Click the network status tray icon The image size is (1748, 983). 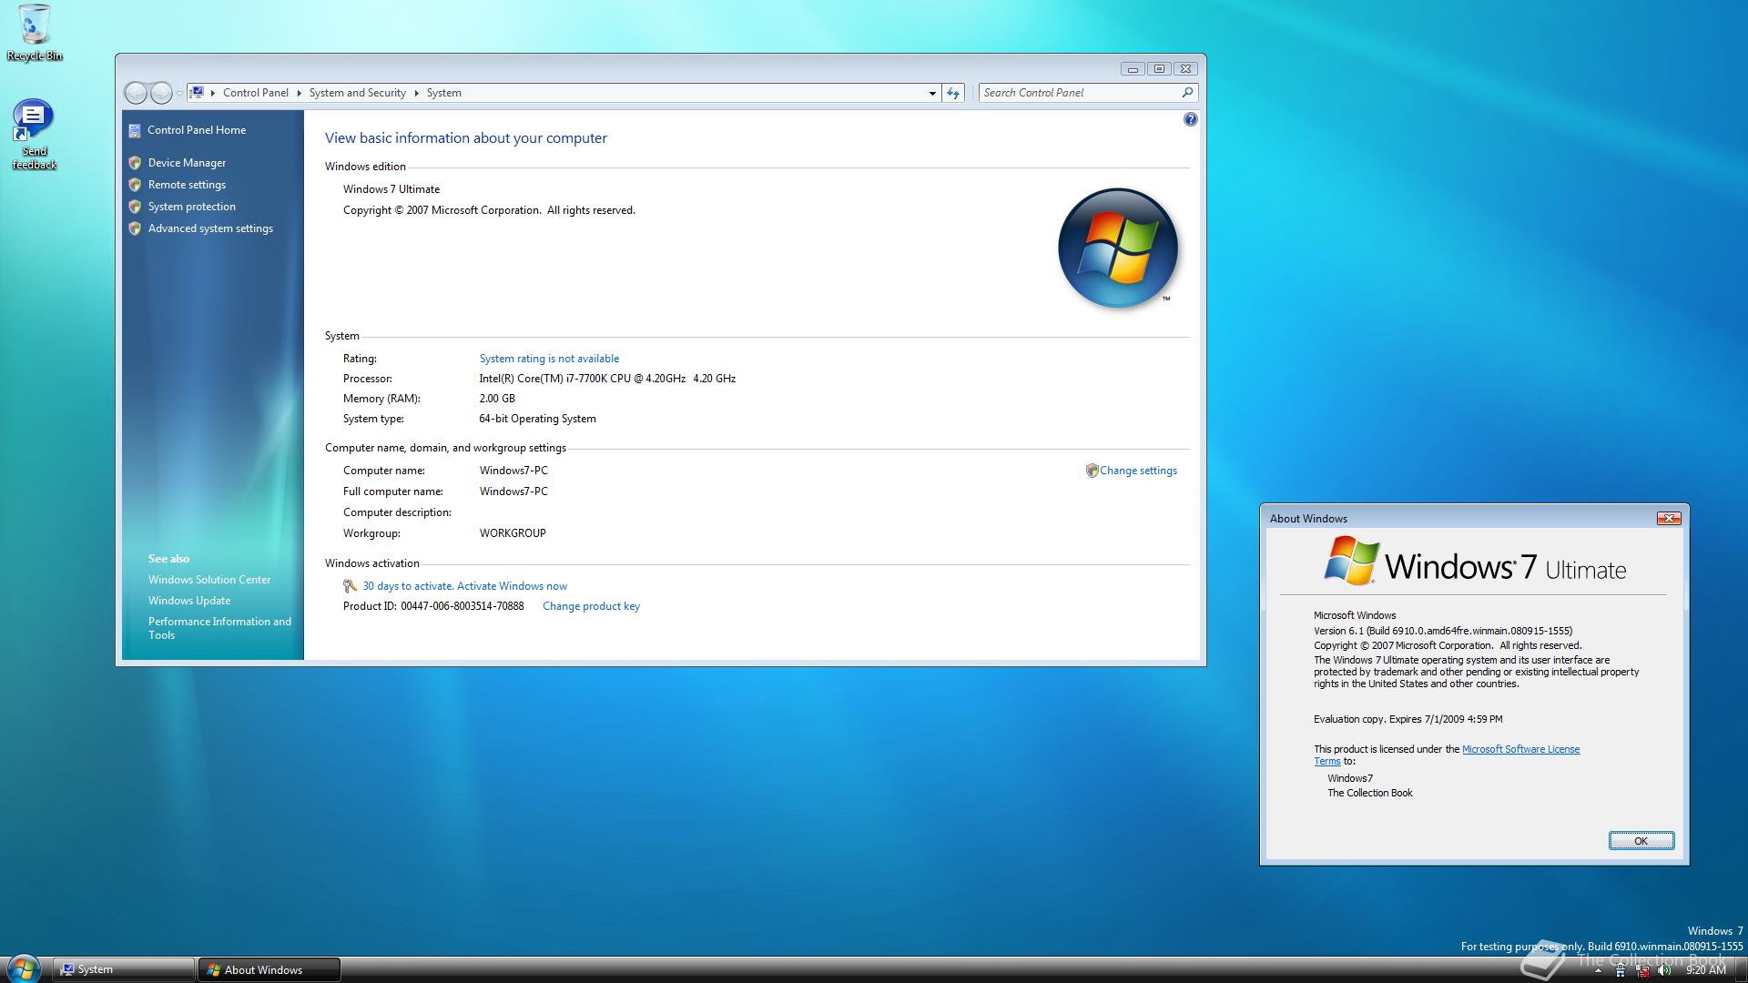pyautogui.click(x=1643, y=969)
